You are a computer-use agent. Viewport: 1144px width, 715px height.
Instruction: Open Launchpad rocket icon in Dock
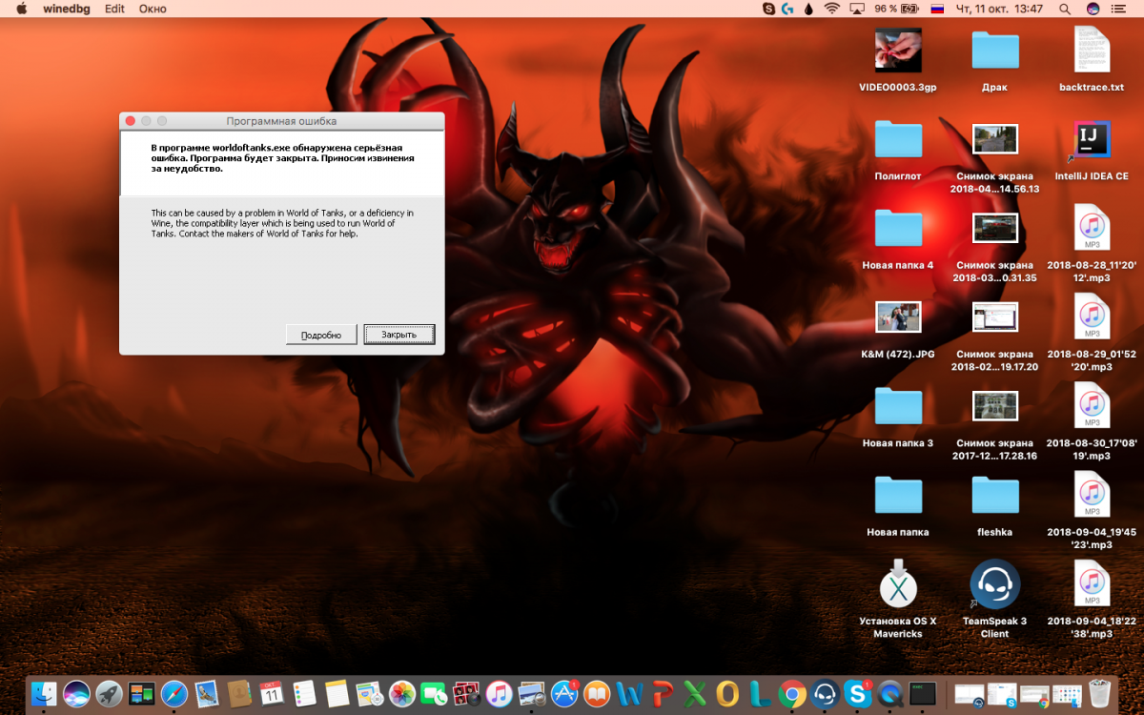point(109,693)
